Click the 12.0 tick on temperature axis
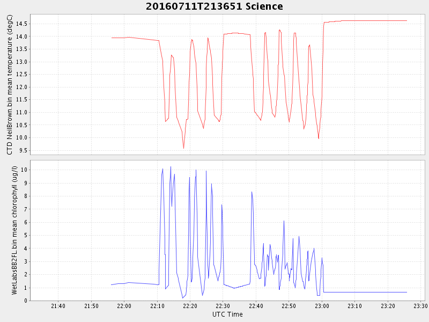This screenshot has height=322, width=429. click(21, 87)
